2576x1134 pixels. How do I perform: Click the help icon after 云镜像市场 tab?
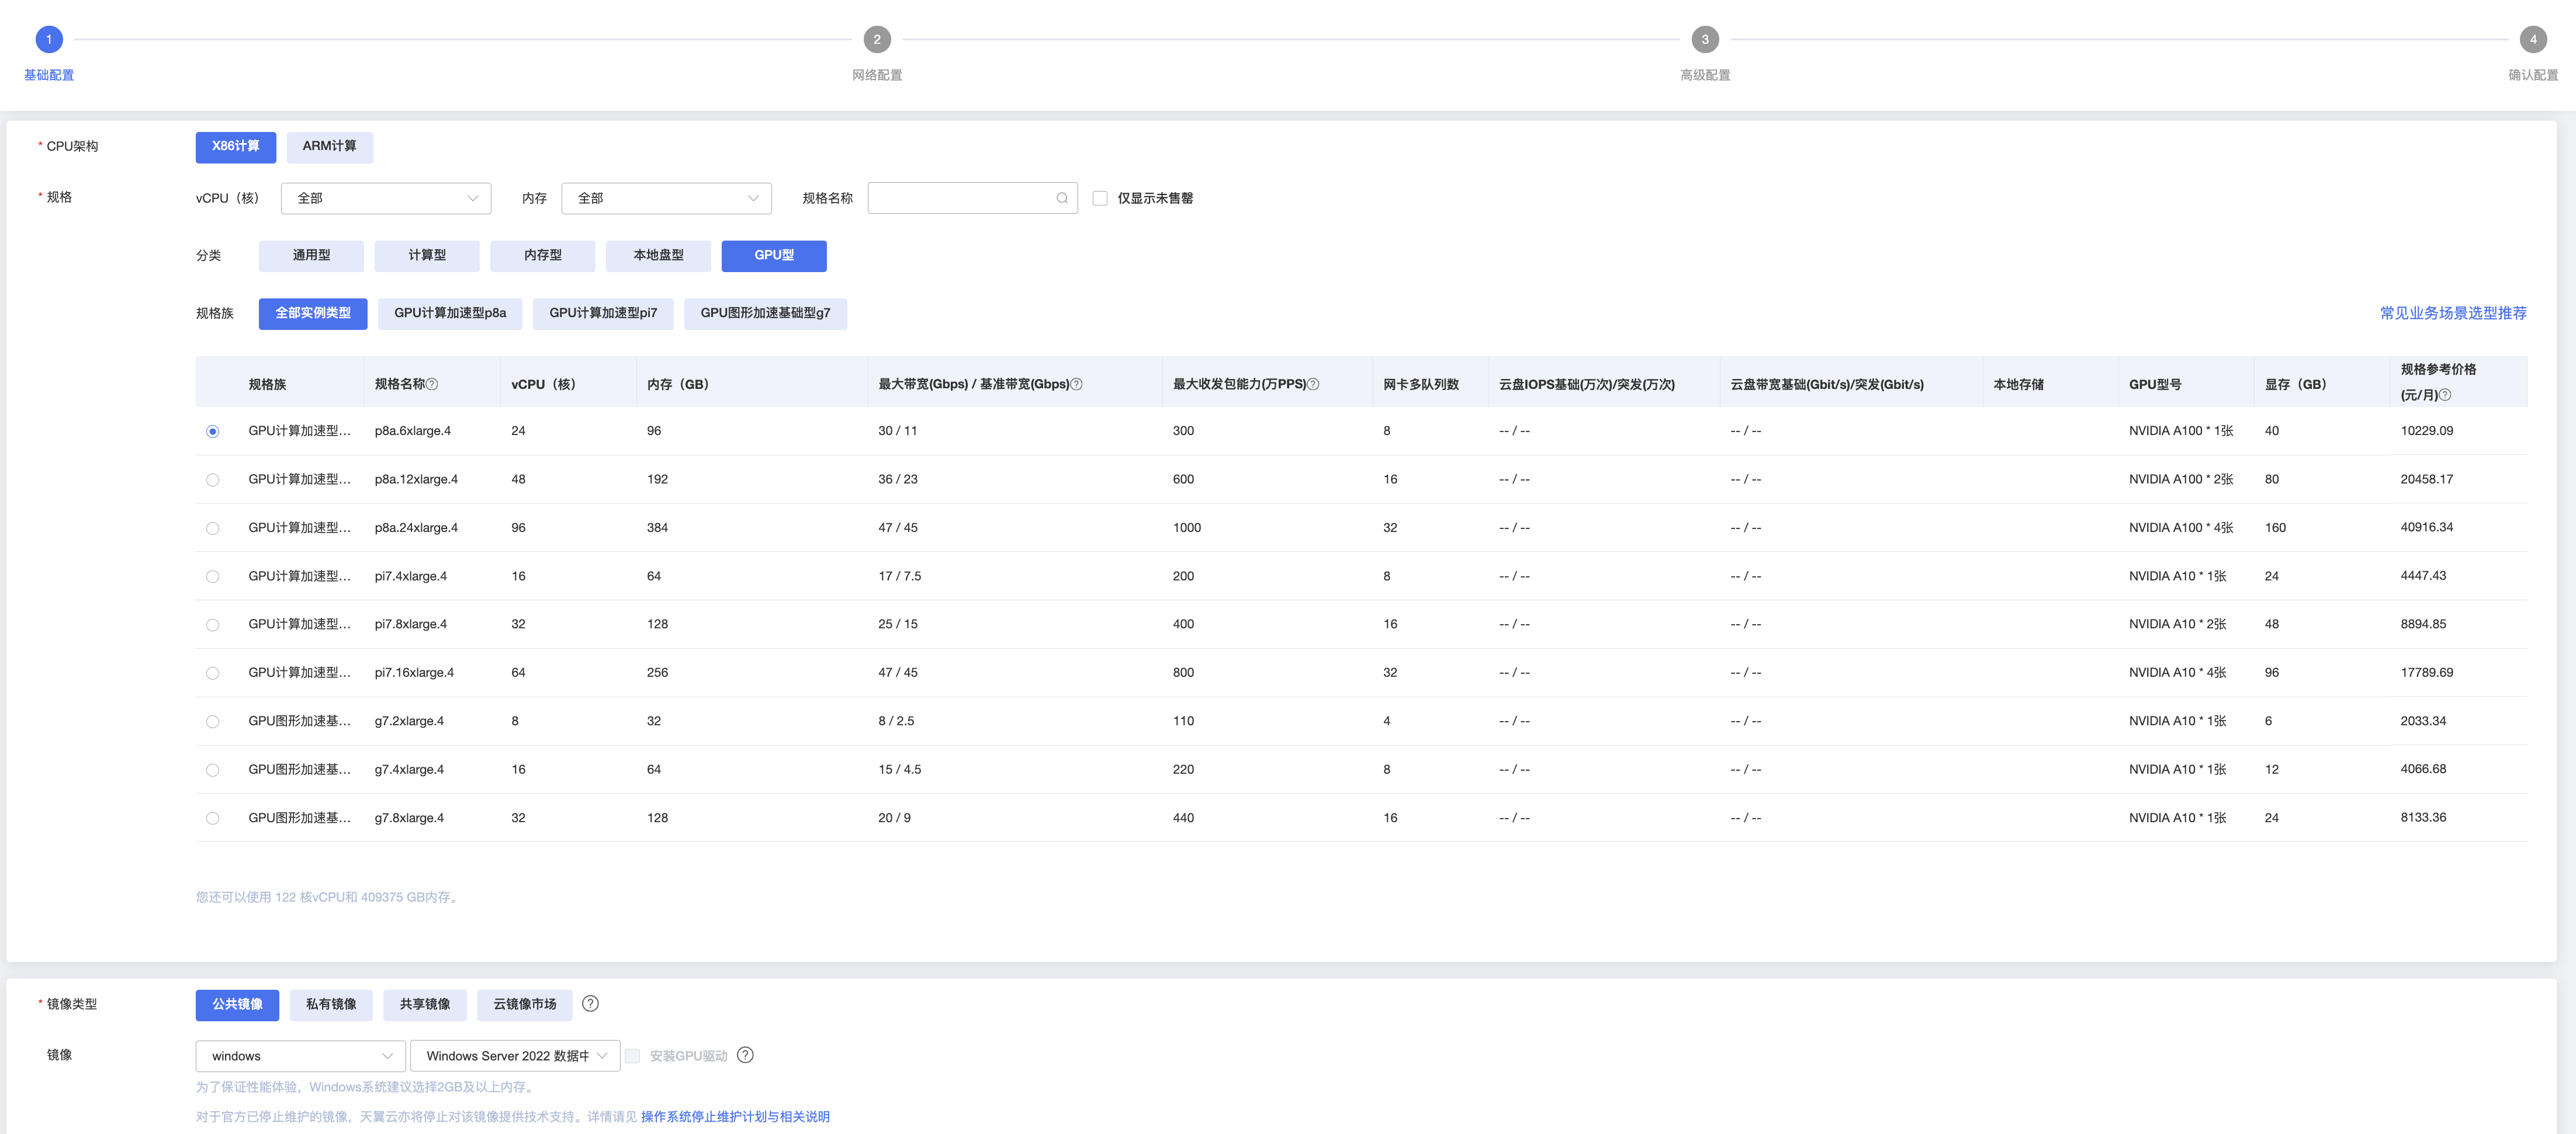coord(590,1004)
